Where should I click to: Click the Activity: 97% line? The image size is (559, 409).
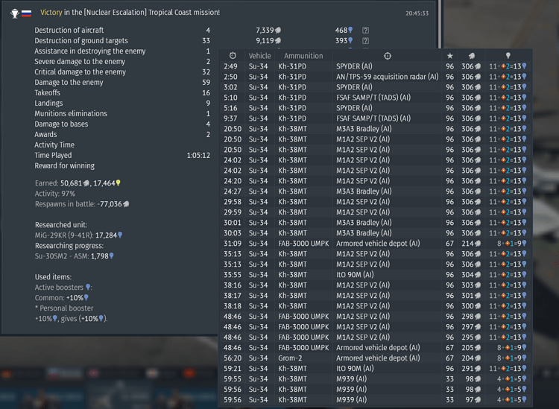[x=55, y=194]
